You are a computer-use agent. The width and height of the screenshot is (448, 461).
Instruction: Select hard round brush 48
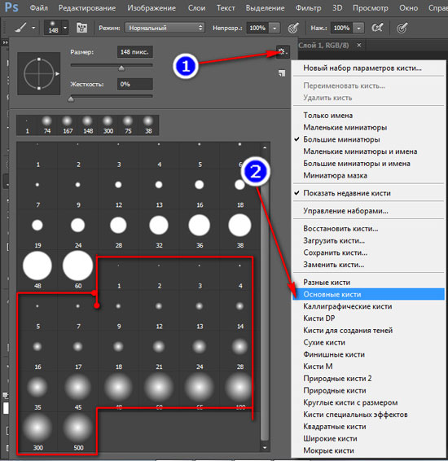click(x=37, y=271)
